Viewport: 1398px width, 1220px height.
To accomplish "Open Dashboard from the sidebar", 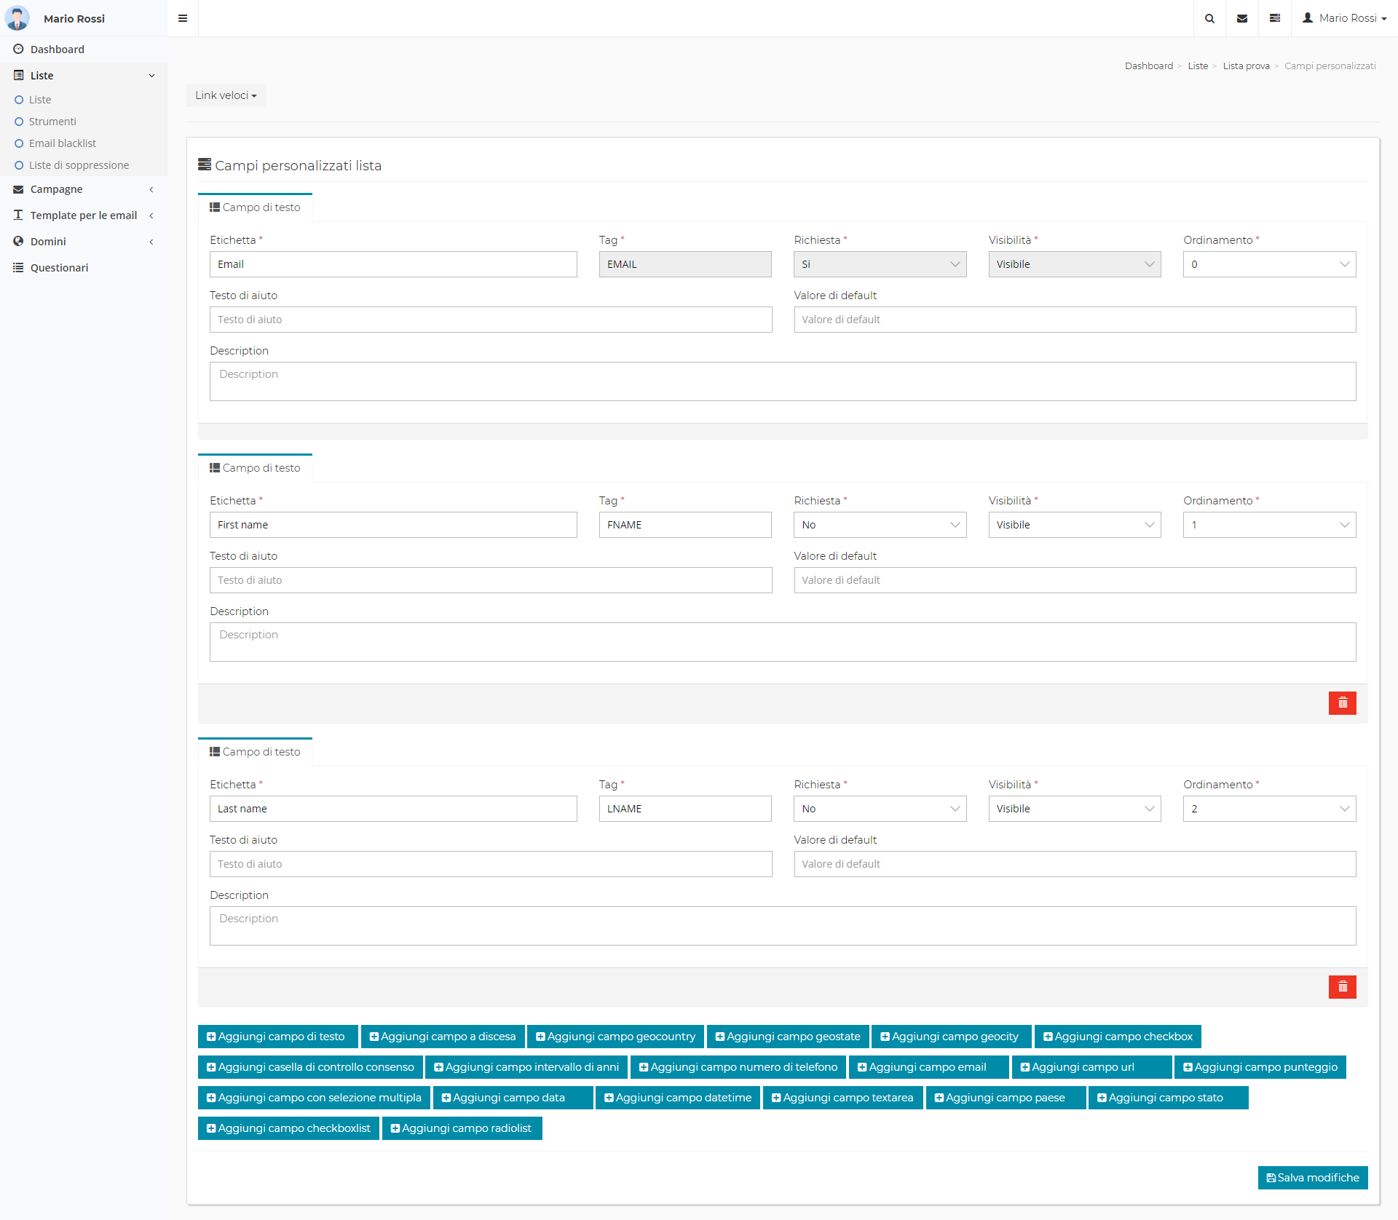I will pyautogui.click(x=57, y=49).
